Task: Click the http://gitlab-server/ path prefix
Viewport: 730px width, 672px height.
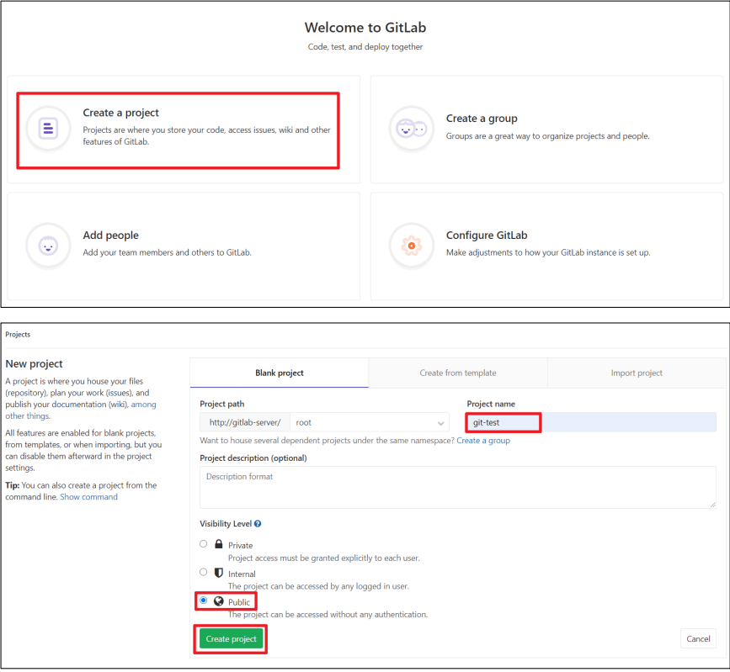Action: pyautogui.click(x=245, y=422)
